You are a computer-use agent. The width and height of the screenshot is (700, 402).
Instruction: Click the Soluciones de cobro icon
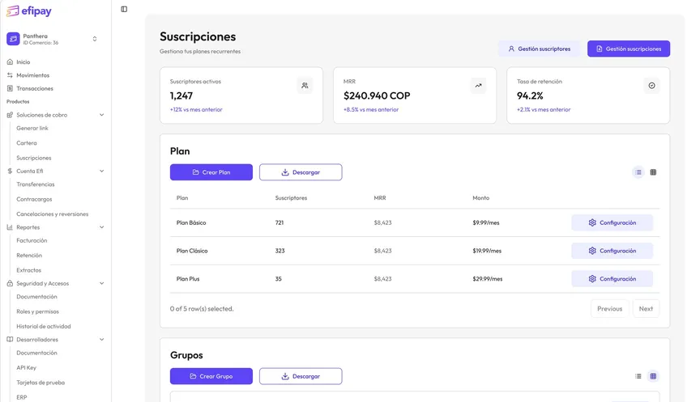click(x=10, y=115)
